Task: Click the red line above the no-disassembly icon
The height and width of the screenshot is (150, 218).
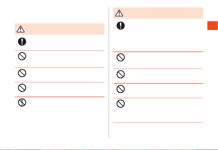Action: point(59,97)
